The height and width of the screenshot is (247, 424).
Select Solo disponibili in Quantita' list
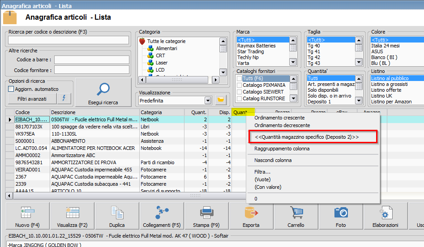[x=330, y=90]
